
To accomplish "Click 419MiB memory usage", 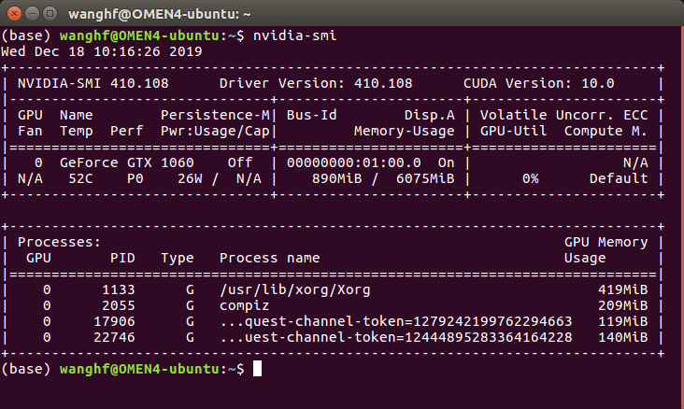I will coord(623,289).
